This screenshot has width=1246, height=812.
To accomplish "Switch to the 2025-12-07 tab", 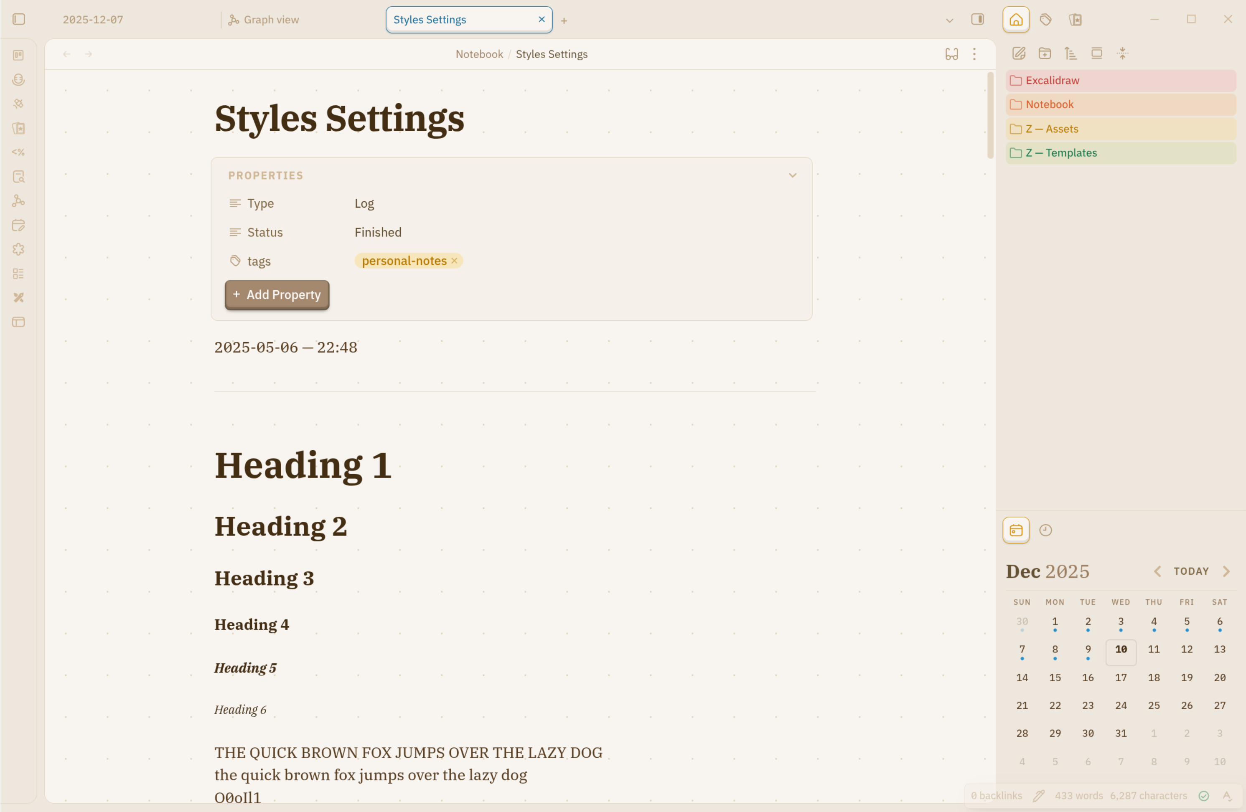I will click(x=93, y=20).
